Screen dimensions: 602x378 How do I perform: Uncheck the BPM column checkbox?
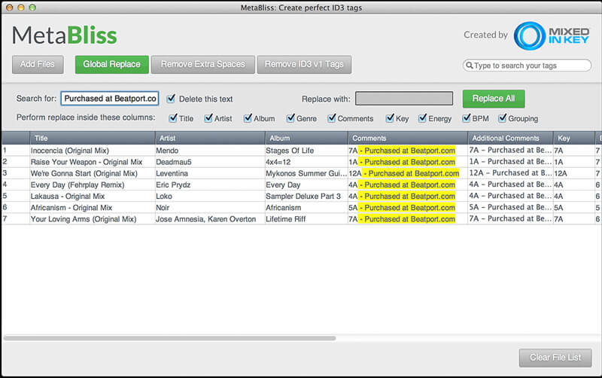[467, 118]
